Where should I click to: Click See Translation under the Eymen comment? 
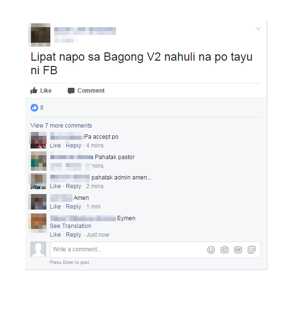71,226
